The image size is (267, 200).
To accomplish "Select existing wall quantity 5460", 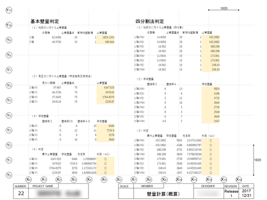I will pyautogui.click(x=111, y=126).
